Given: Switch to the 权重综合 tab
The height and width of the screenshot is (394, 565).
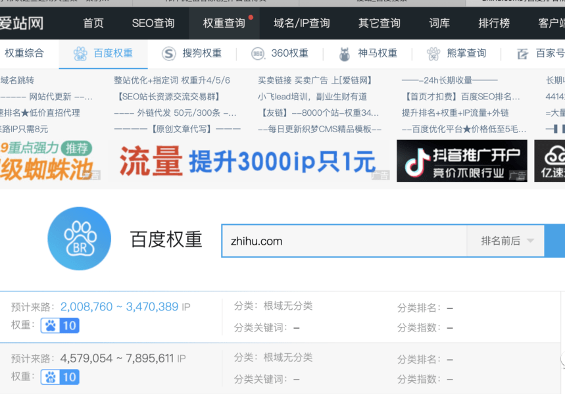Looking at the screenshot, I should (x=24, y=53).
